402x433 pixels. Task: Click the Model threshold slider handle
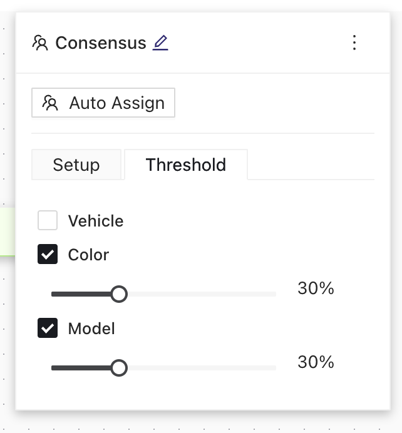(x=119, y=368)
